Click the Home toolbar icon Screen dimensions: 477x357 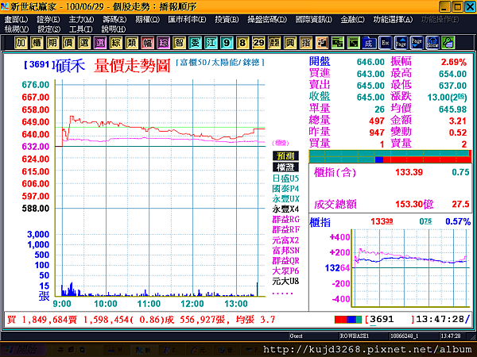click(x=432, y=43)
